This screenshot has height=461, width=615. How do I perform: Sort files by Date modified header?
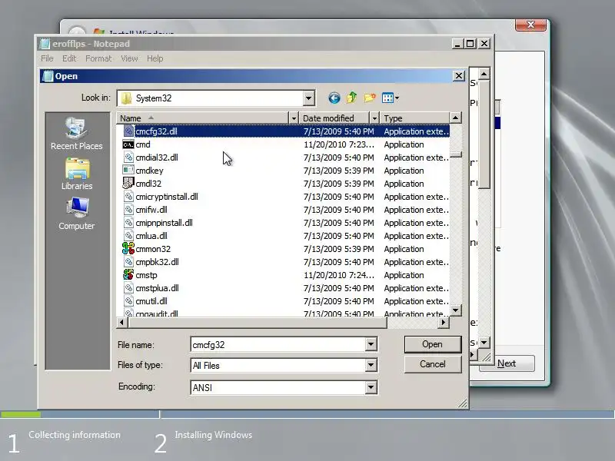[334, 118]
